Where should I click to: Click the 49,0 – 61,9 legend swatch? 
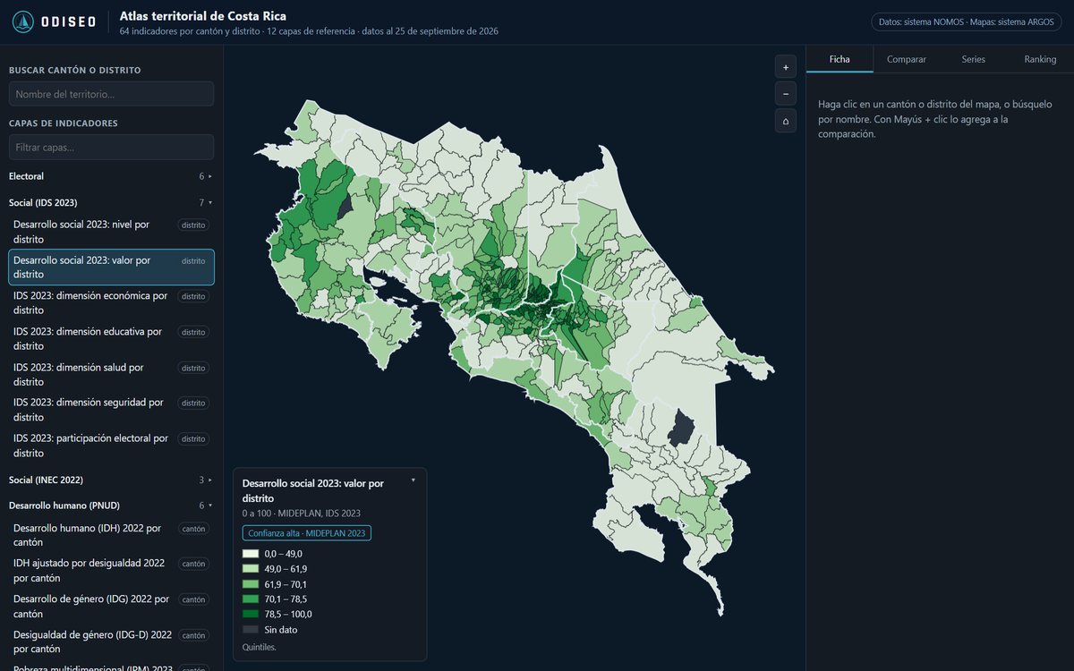coord(250,569)
